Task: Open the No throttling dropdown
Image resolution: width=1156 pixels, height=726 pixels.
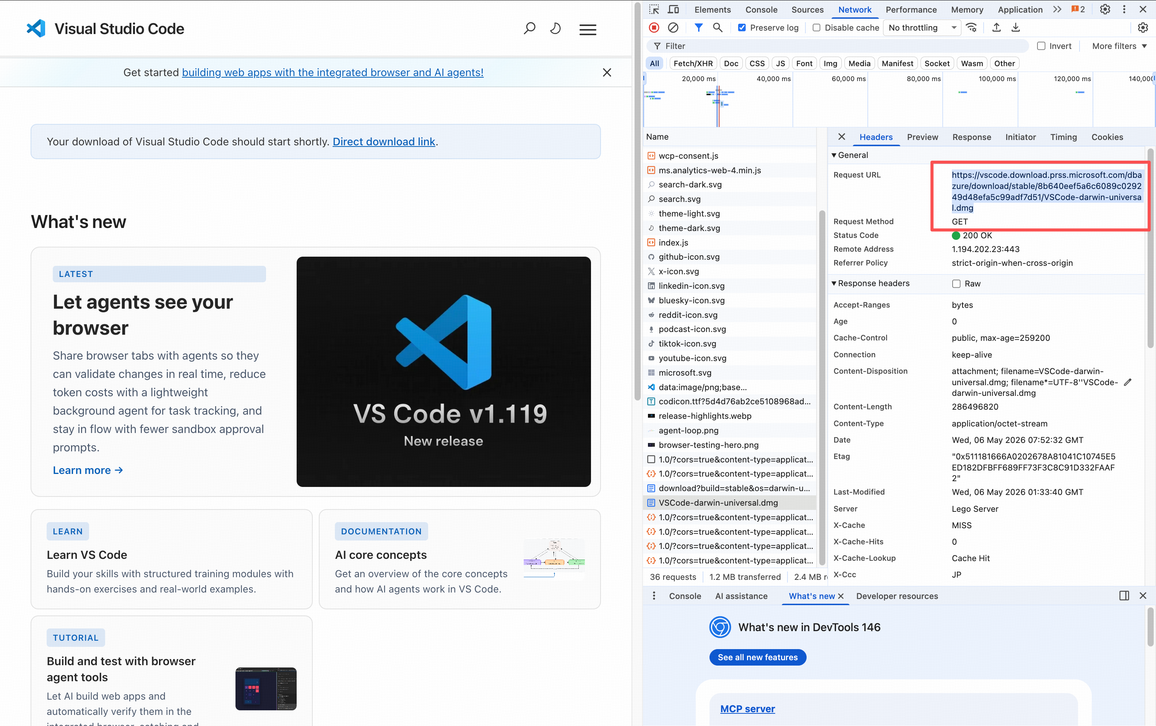Action: point(922,28)
